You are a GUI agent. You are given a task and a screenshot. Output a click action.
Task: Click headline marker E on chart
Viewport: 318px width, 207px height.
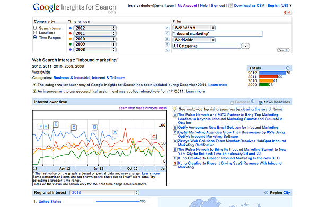[x=46, y=127]
